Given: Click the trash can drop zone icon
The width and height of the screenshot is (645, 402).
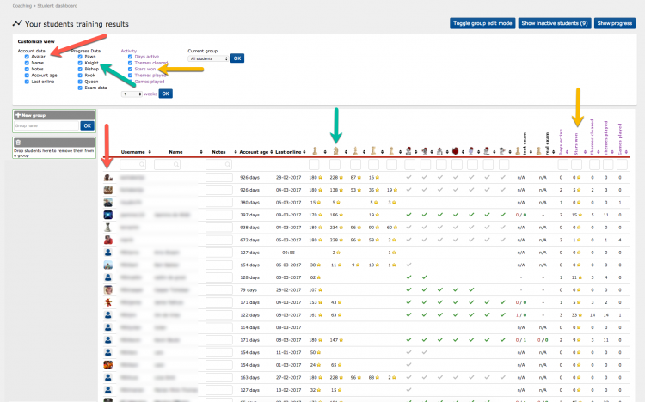Looking at the screenshot, I should [18, 143].
